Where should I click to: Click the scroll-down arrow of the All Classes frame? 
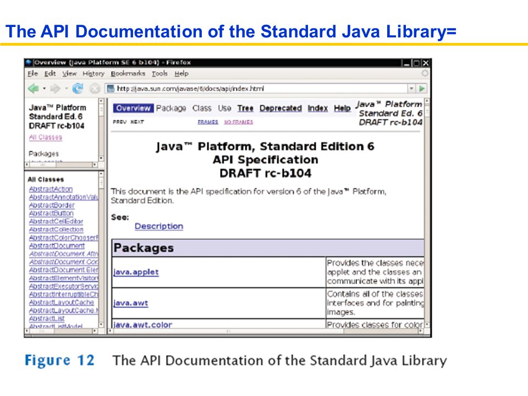(101, 324)
